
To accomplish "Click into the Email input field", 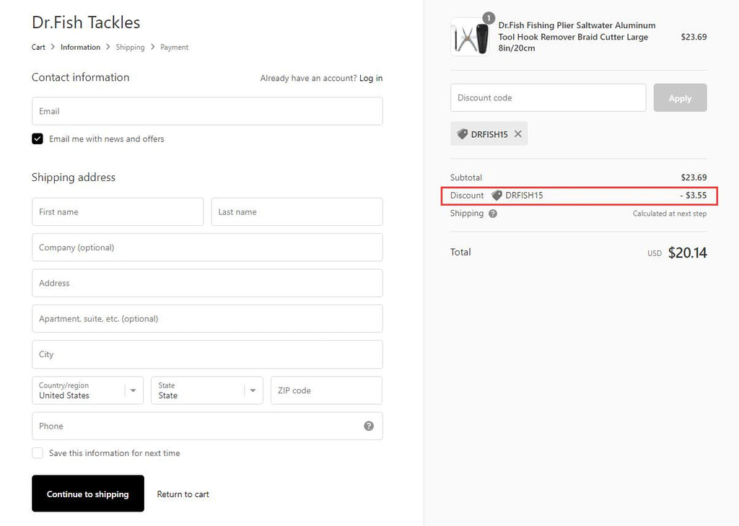I will [x=207, y=111].
